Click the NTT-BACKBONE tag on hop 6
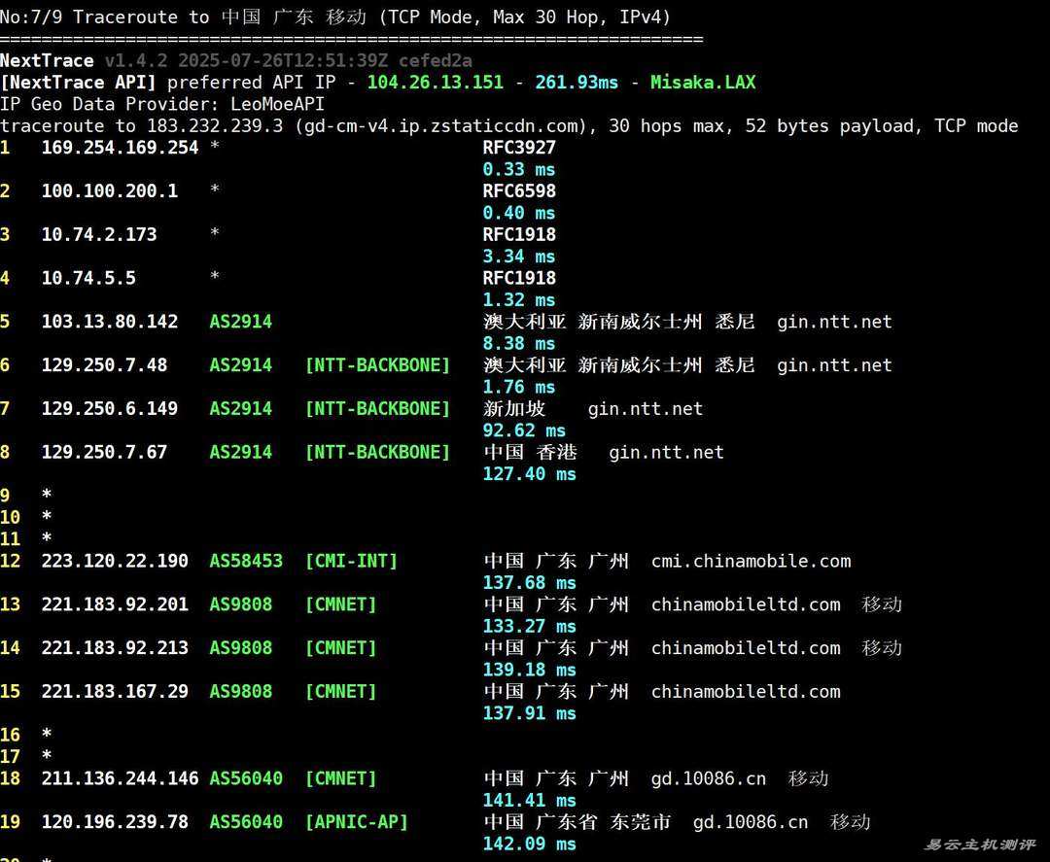The height and width of the screenshot is (862, 1050). [377, 365]
